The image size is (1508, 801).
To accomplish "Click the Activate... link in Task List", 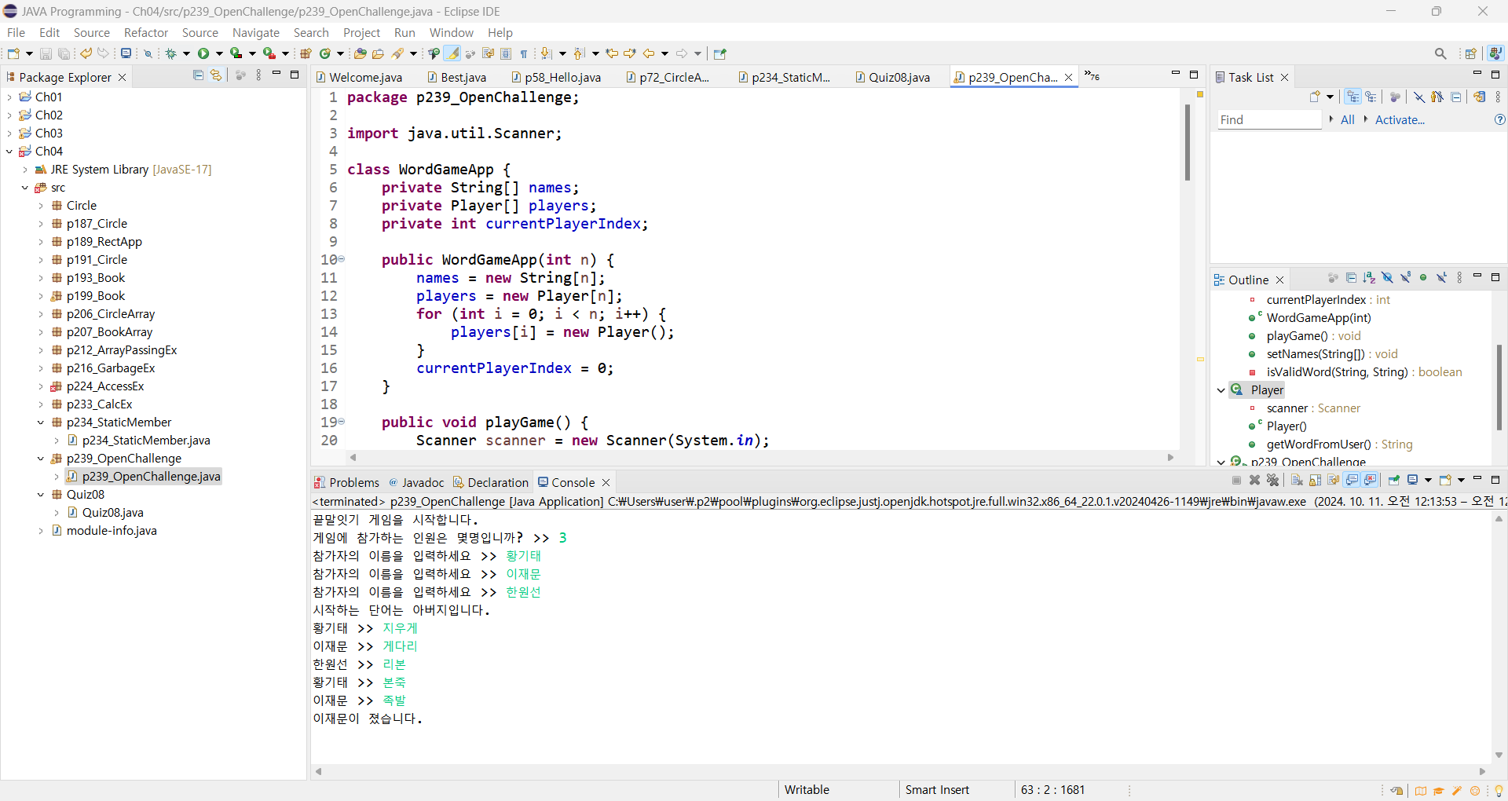I will 1400,119.
